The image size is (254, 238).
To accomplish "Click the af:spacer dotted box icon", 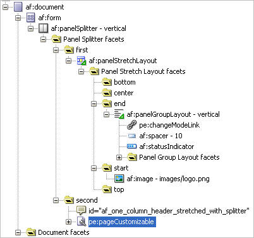I will [132, 136].
